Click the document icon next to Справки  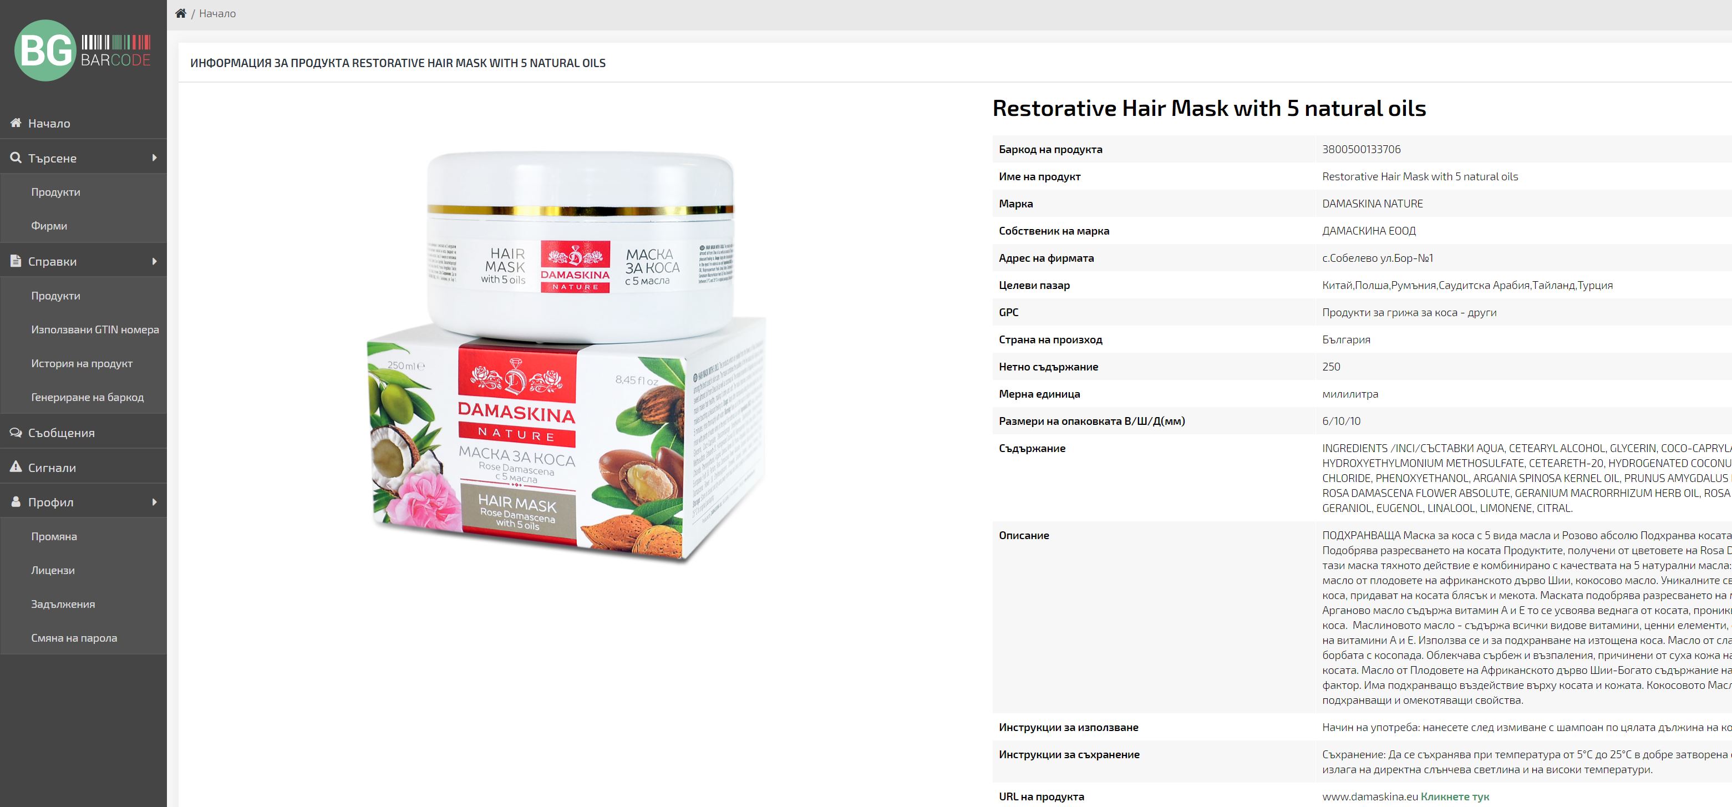click(x=16, y=261)
